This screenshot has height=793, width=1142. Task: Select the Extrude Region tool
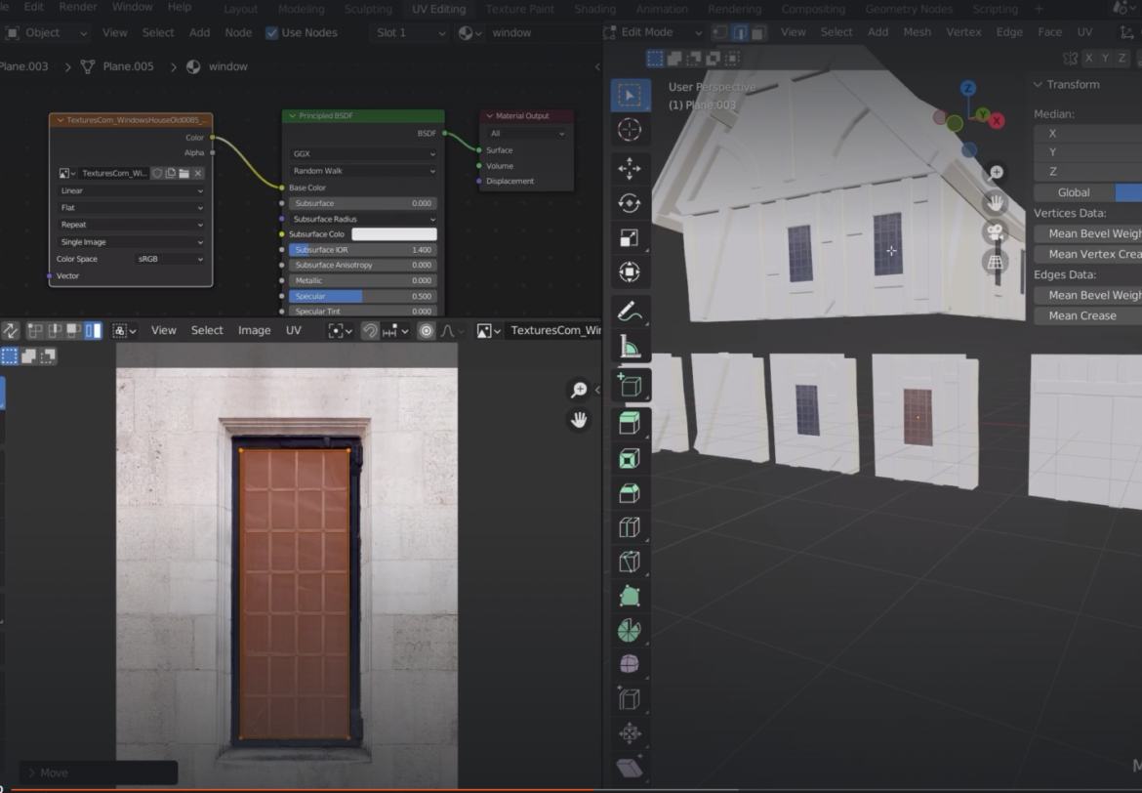(630, 423)
